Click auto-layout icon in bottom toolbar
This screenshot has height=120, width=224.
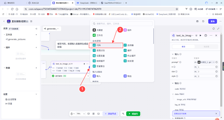[94, 114]
